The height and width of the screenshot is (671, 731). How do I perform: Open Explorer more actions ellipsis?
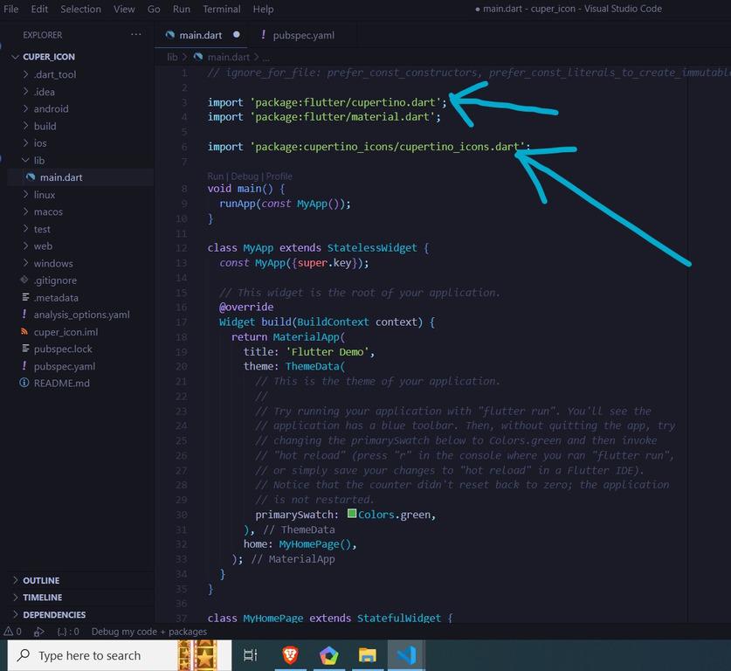(x=135, y=34)
